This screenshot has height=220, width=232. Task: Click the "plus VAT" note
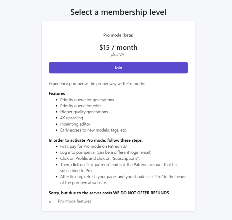point(118,55)
